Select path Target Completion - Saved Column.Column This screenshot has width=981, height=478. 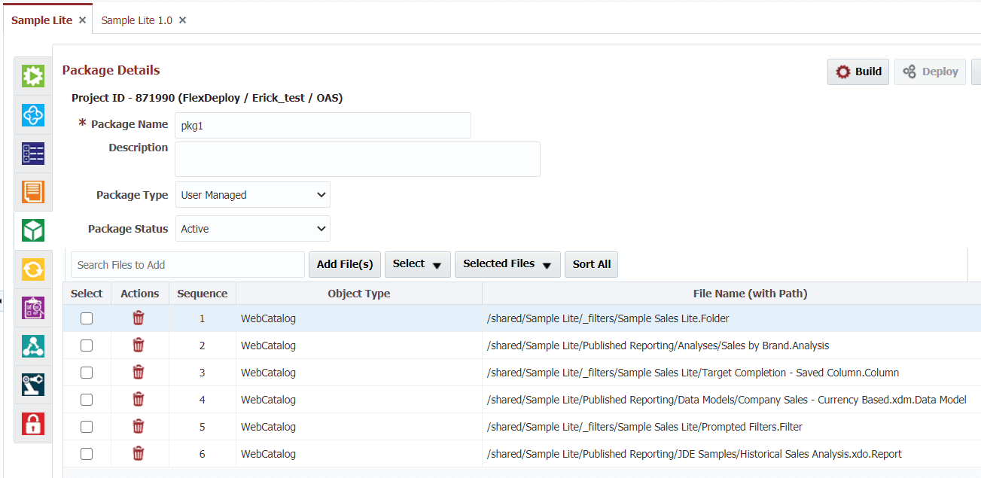pyautogui.click(x=693, y=373)
